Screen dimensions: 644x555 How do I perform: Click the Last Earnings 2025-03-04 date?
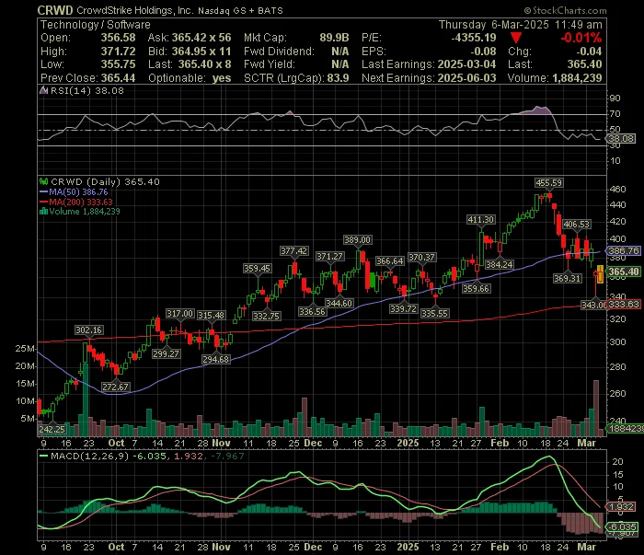pos(466,64)
